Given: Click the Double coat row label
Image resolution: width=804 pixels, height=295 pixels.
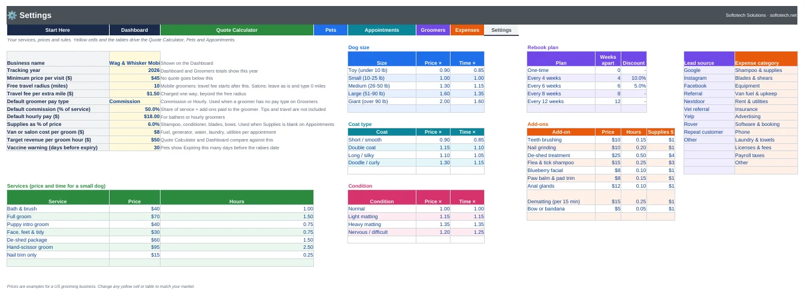Looking at the screenshot, I should point(382,147).
